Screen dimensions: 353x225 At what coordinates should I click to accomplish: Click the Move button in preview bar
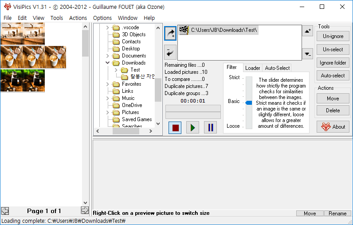(x=310, y=214)
